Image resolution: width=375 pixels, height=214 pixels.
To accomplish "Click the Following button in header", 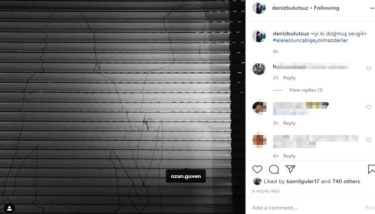I will click(326, 8).
